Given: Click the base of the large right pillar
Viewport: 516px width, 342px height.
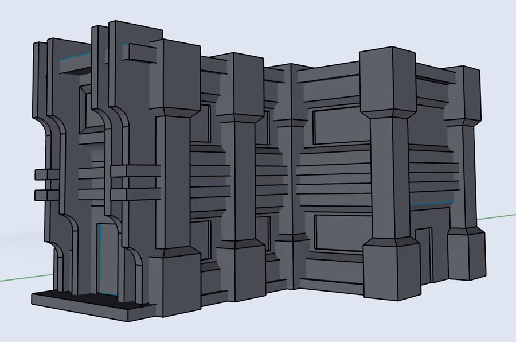Looking at the screenshot, I should click(x=392, y=269).
